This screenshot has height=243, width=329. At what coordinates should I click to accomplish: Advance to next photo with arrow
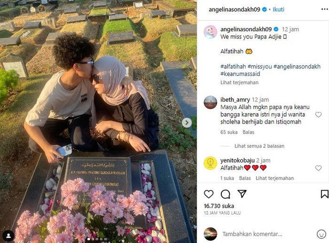tap(187, 123)
